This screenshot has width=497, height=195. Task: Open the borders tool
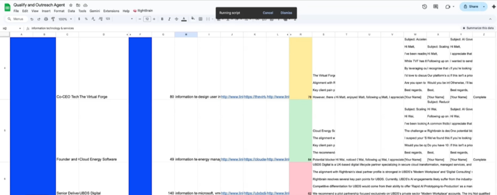[x=201, y=19]
